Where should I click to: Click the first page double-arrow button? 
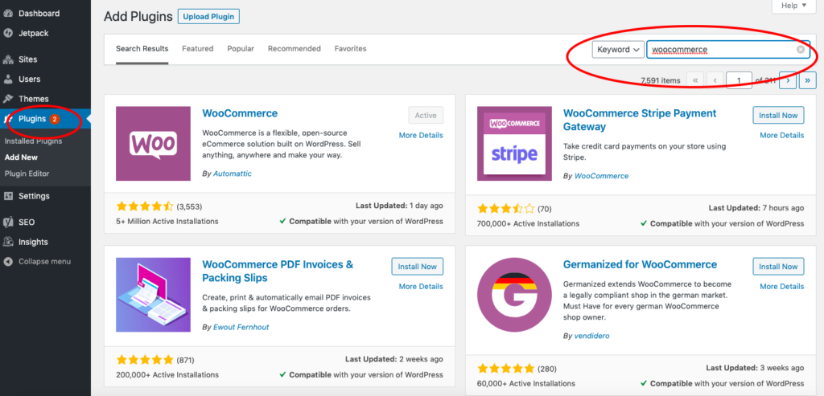tap(695, 80)
